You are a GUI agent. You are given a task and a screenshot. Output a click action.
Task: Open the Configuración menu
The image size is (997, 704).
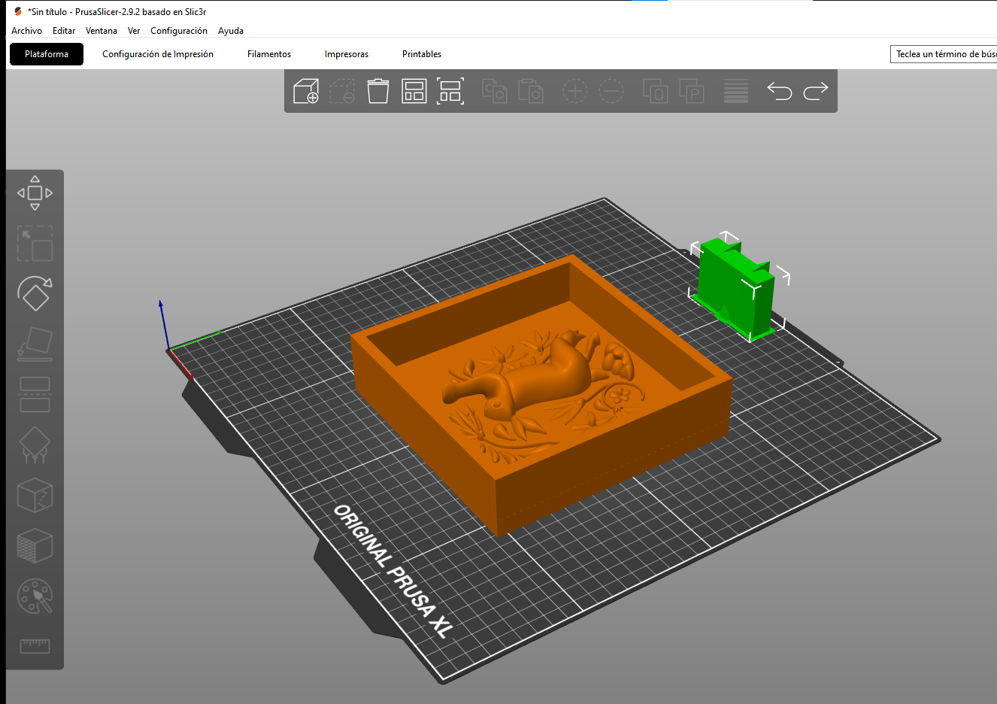point(178,31)
